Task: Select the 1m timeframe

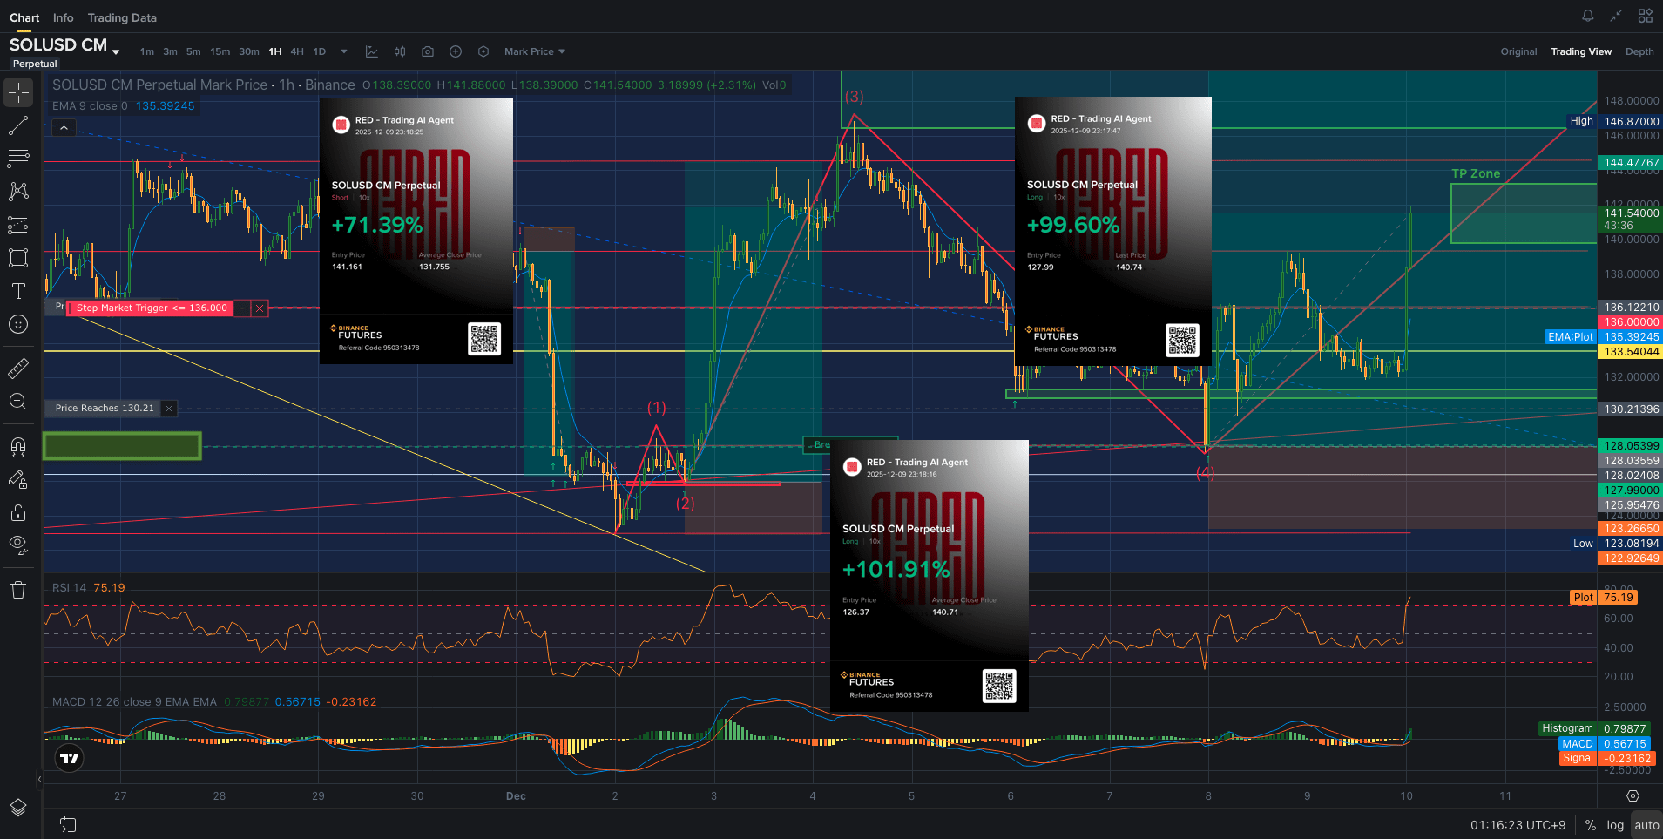Action: point(147,51)
